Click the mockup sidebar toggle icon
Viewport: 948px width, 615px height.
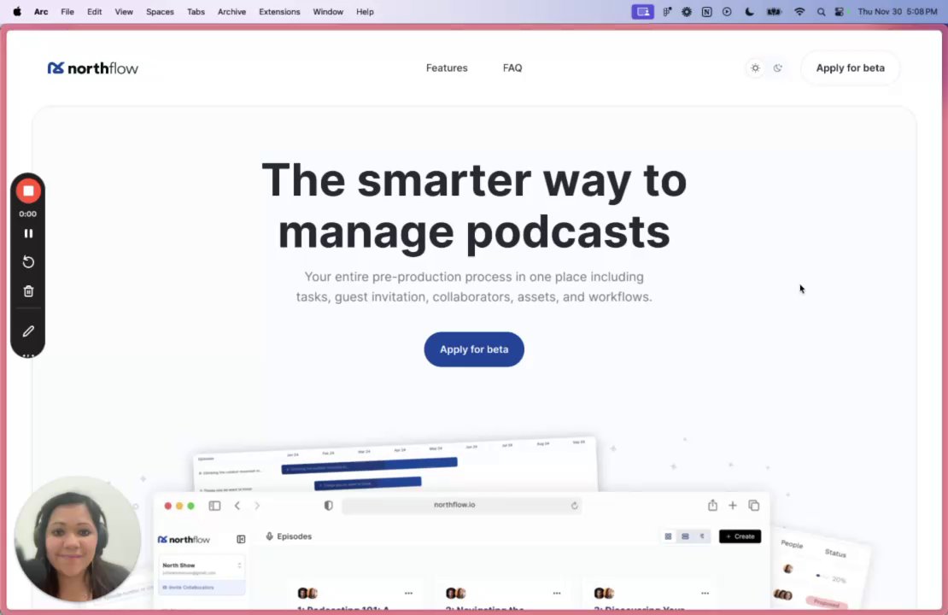point(214,506)
